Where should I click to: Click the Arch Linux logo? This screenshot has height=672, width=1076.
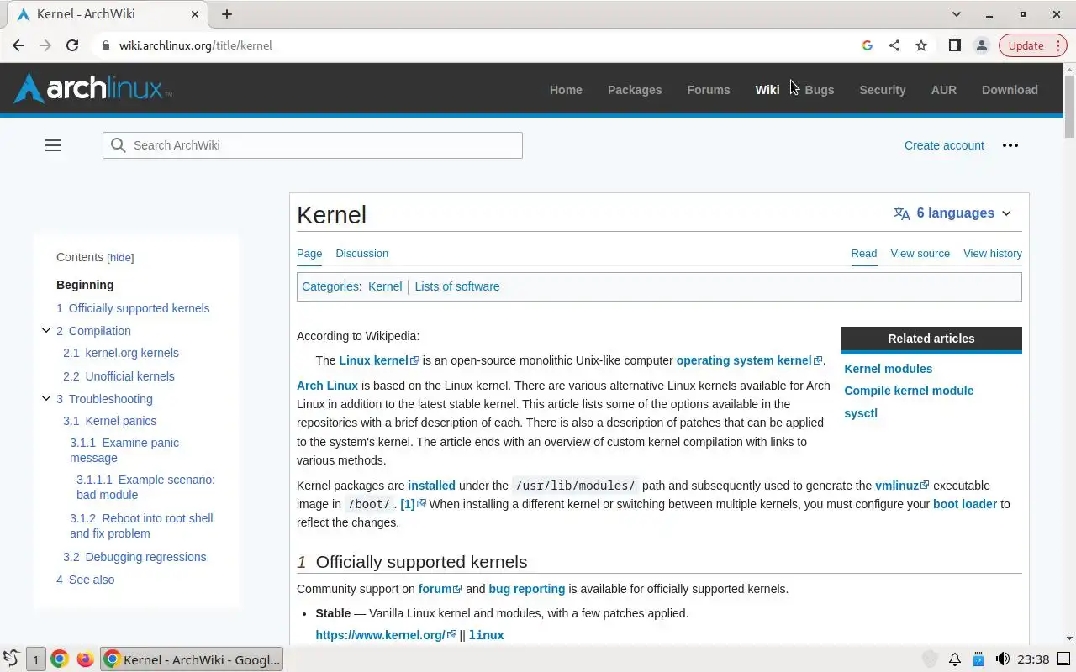[92, 89]
